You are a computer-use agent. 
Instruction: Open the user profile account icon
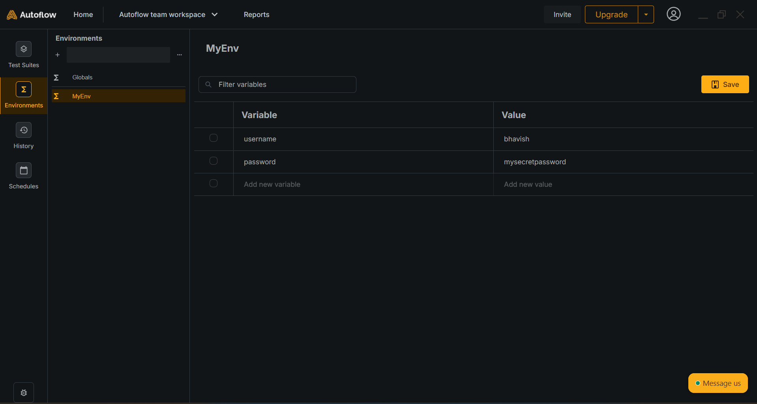(673, 14)
